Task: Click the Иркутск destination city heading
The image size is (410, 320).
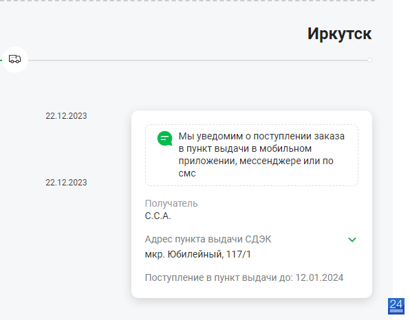Action: (x=339, y=34)
